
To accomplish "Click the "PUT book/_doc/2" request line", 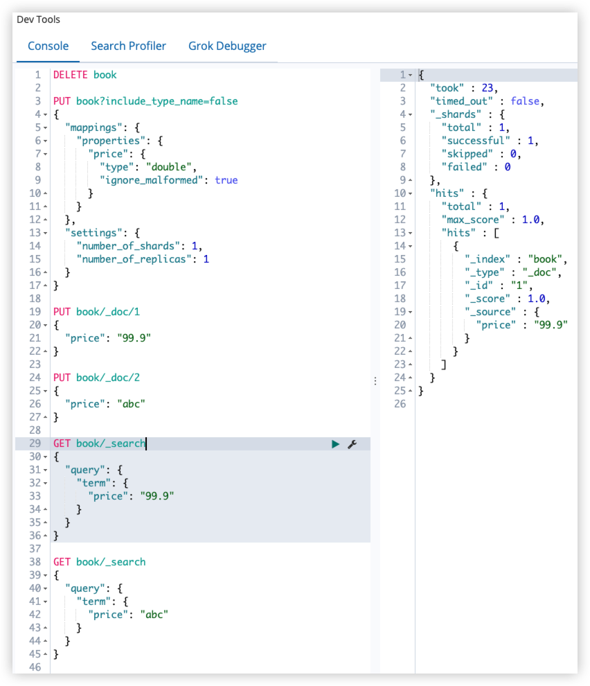I will click(x=97, y=378).
